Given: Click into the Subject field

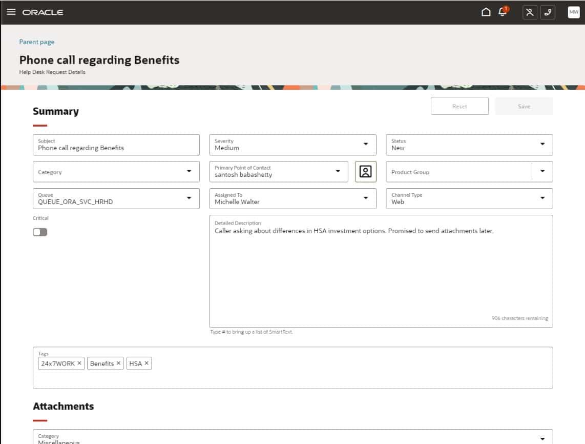Looking at the screenshot, I should [x=116, y=145].
